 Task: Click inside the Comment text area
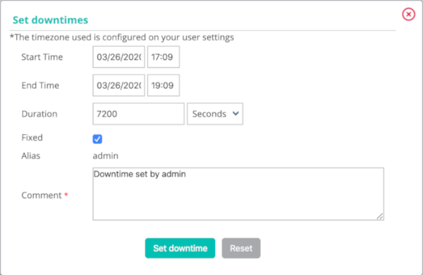click(x=238, y=193)
